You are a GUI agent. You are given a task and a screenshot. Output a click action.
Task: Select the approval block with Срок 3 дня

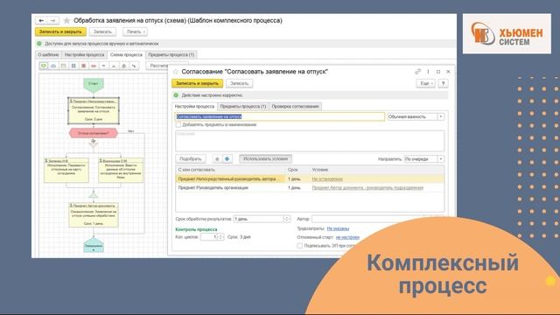click(x=94, y=111)
